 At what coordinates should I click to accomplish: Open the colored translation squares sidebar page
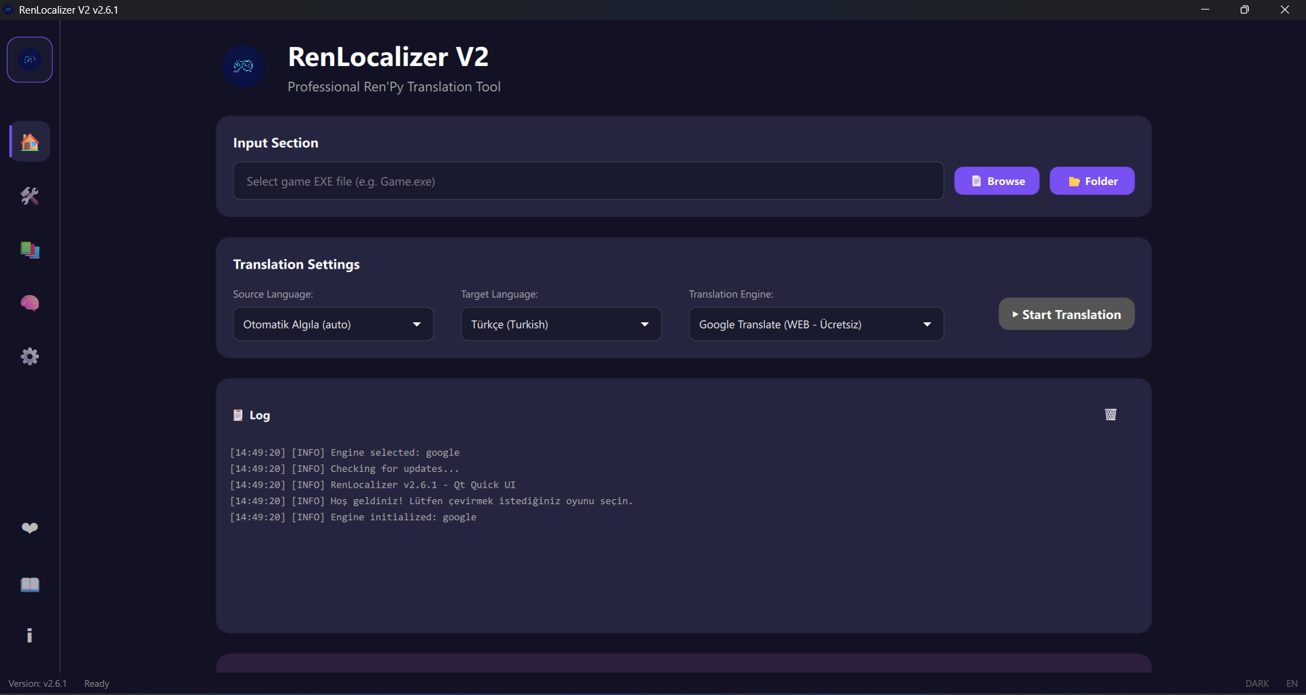click(30, 250)
